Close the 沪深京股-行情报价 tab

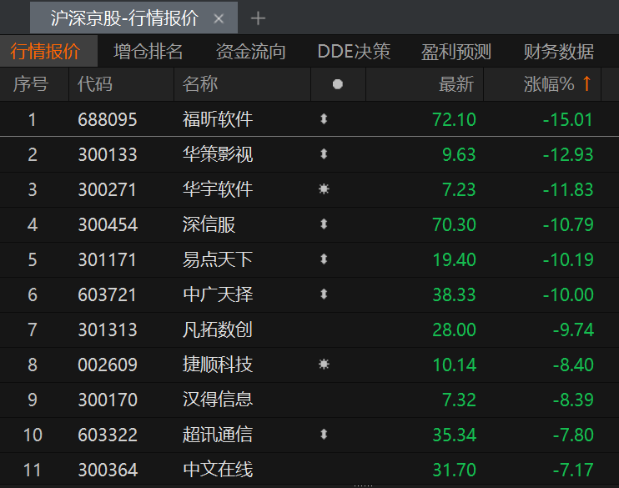click(x=219, y=18)
